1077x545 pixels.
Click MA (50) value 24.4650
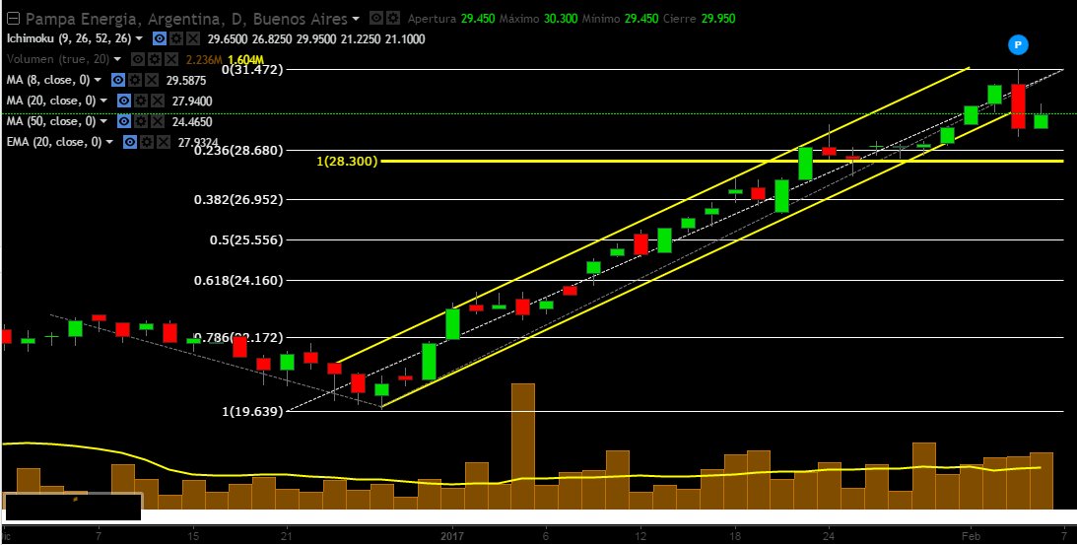[x=191, y=122]
